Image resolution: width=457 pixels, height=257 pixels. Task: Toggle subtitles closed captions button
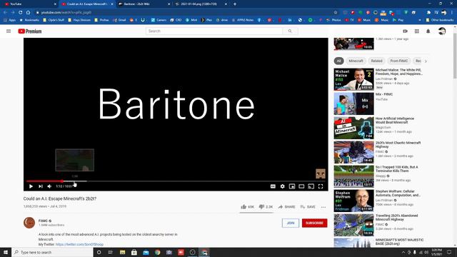[273, 186]
